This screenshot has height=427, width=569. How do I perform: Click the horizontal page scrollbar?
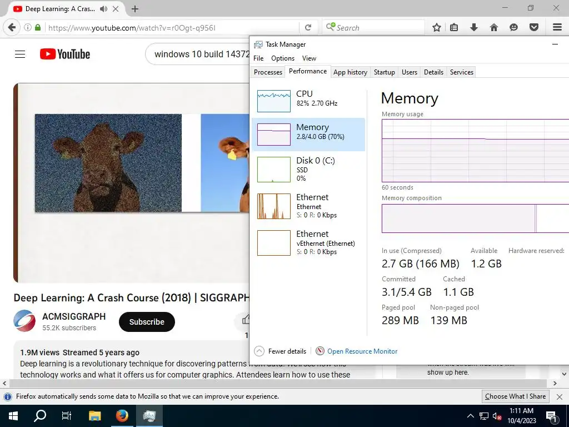tap(278, 383)
